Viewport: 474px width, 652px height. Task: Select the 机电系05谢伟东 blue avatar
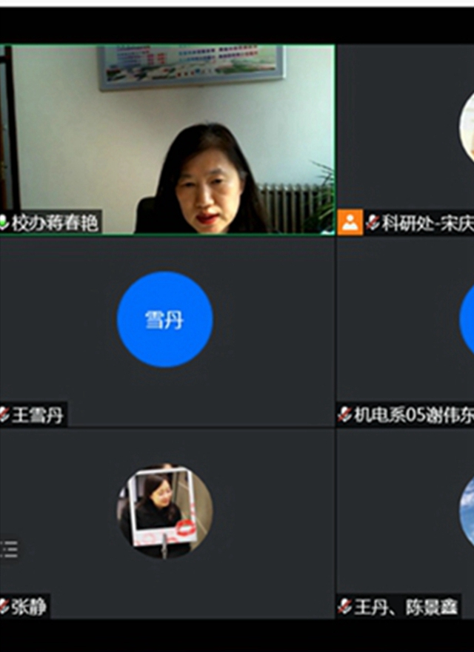[x=467, y=319]
